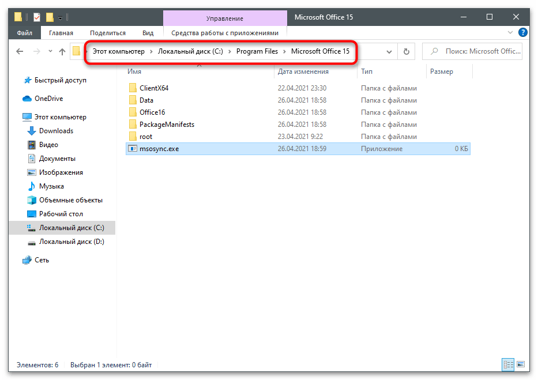This screenshot has height=380, width=538.
Task: Click the address bar folder icon
Action: click(x=76, y=51)
